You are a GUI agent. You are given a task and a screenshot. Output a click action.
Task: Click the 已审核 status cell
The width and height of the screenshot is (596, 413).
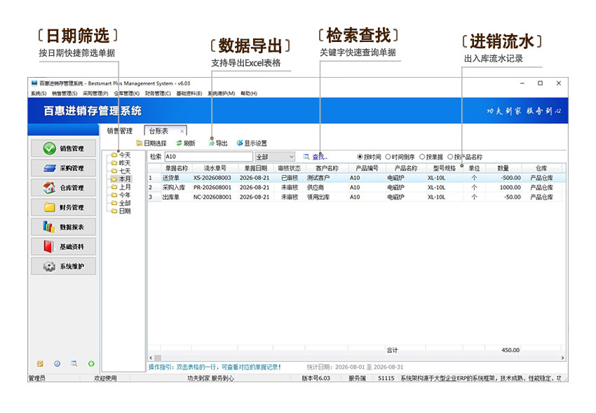click(x=290, y=178)
